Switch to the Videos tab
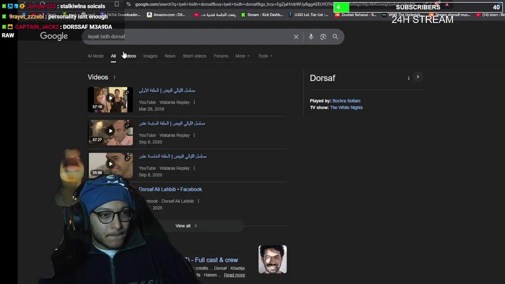505x284 pixels. coord(130,56)
